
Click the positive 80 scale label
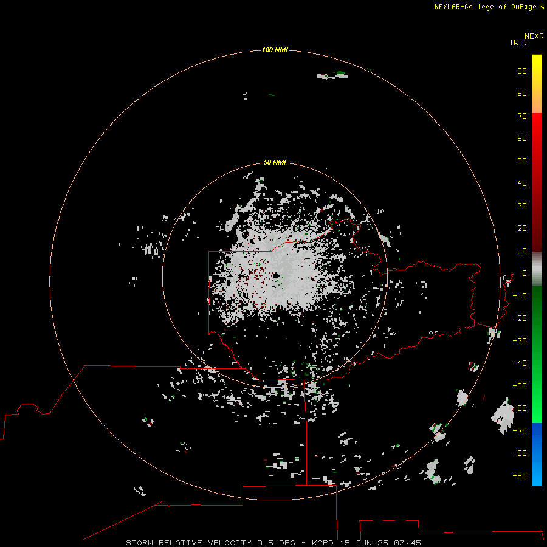[x=522, y=93]
